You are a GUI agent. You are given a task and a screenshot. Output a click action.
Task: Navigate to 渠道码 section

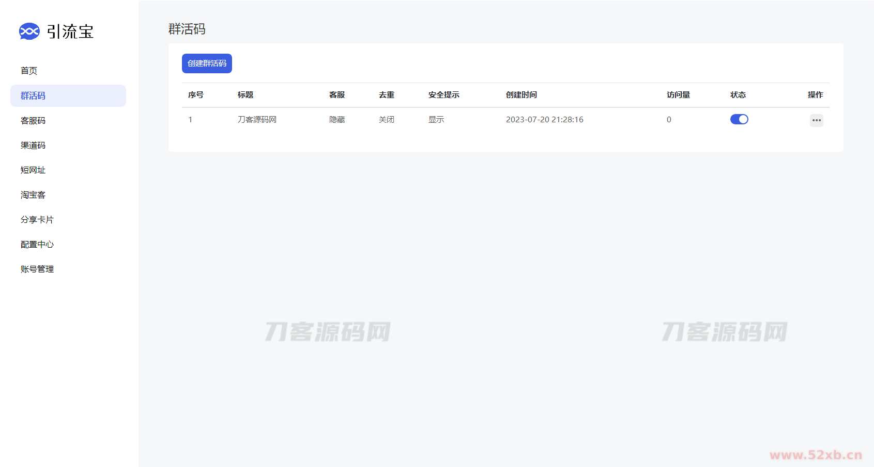(33, 146)
